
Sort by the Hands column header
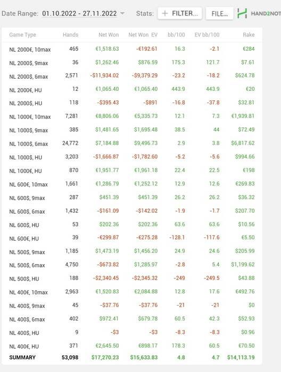coord(70,35)
